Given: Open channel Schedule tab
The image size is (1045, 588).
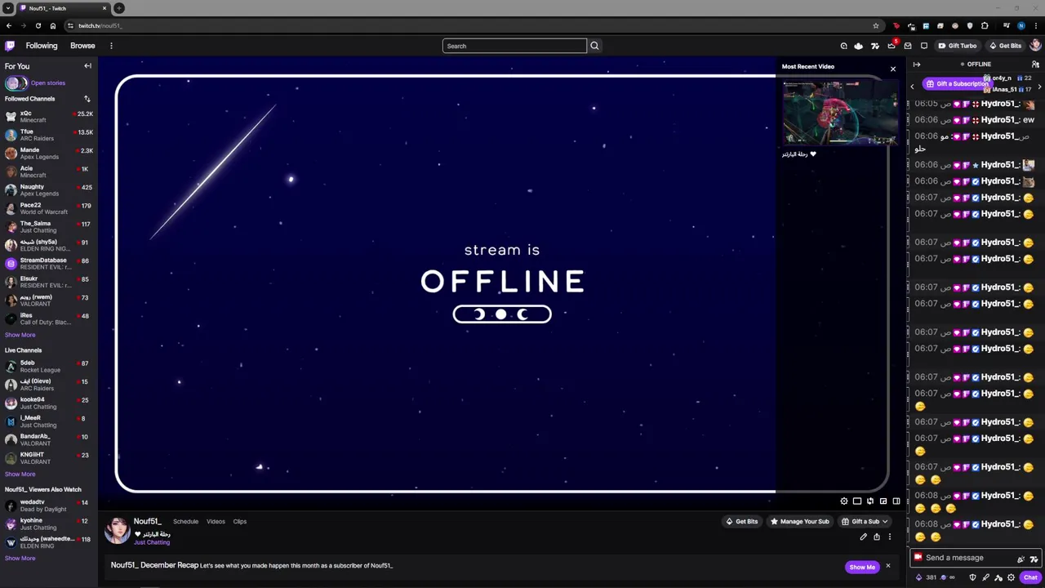Looking at the screenshot, I should (x=185, y=522).
